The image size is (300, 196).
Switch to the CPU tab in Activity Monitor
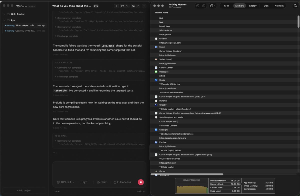(226, 6)
